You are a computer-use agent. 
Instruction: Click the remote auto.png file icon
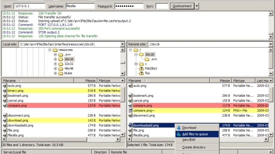click(130, 86)
